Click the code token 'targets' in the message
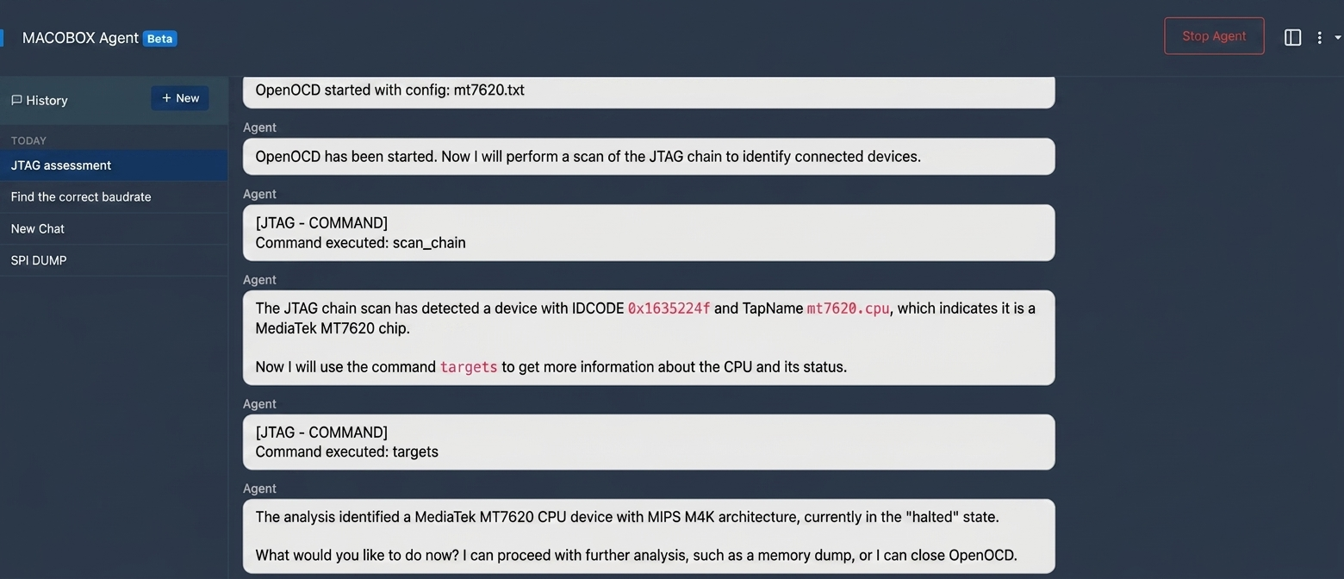The width and height of the screenshot is (1344, 579). click(x=468, y=366)
